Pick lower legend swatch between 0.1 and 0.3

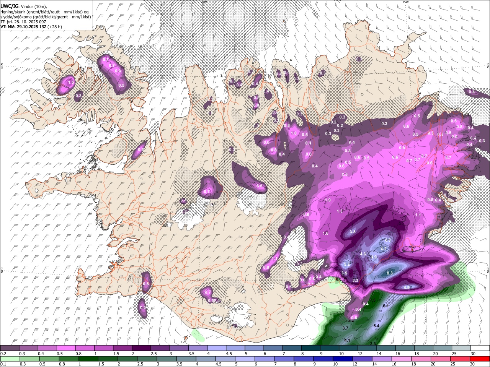[x=10, y=359]
